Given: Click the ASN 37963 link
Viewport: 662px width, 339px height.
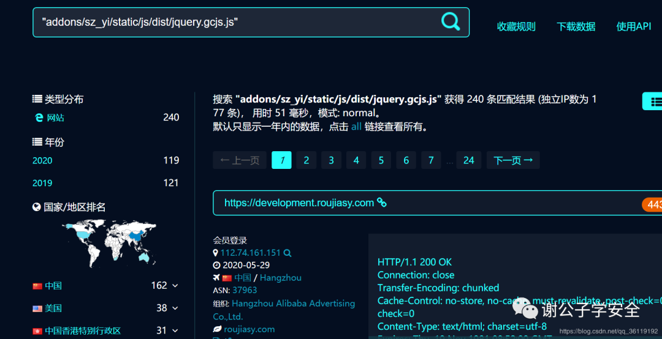Looking at the screenshot, I should (x=245, y=291).
